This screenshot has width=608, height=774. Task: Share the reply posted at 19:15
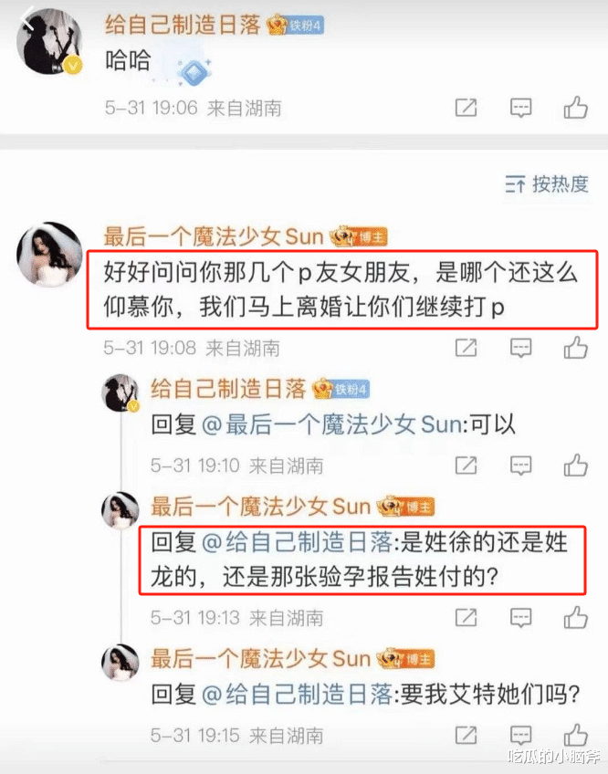pos(466,735)
